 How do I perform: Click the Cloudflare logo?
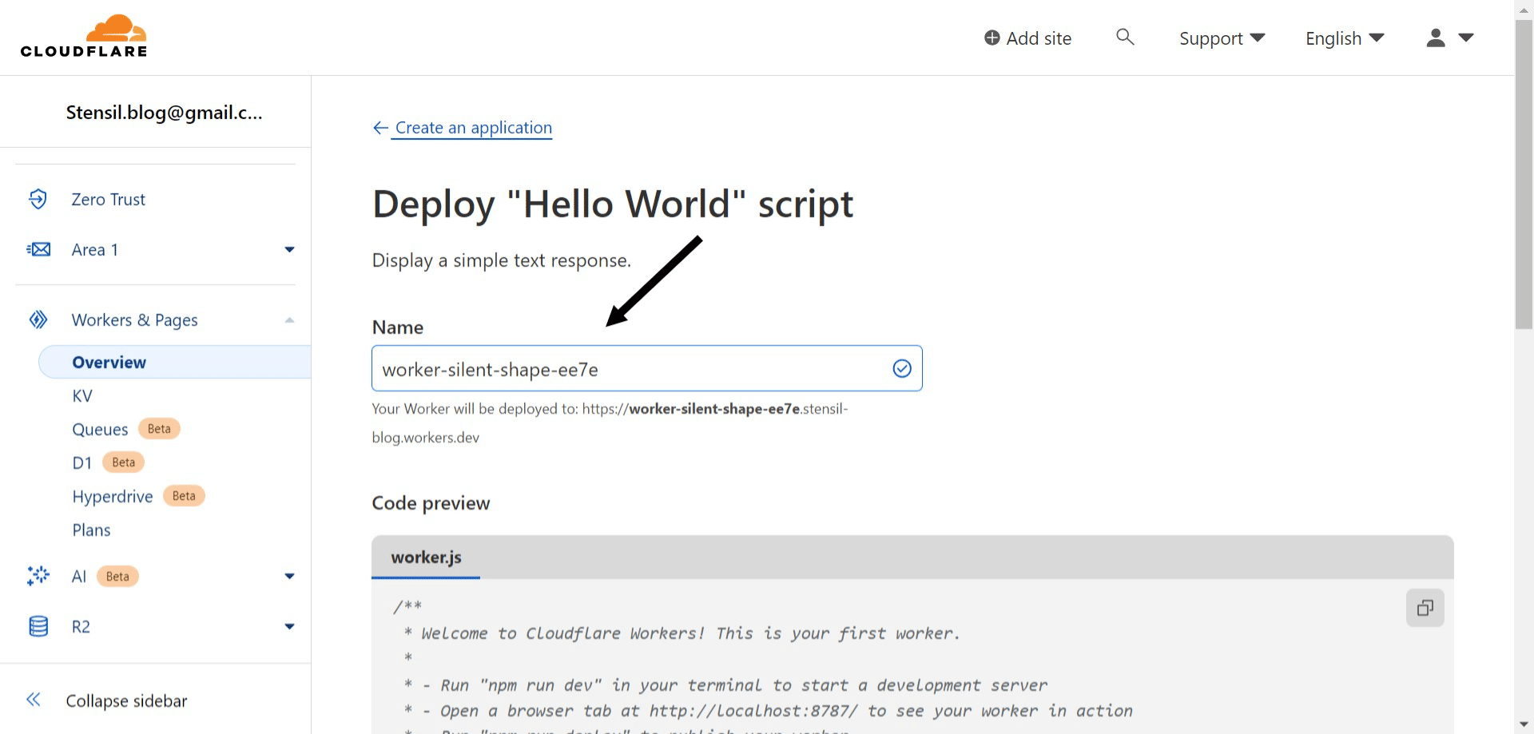click(x=83, y=35)
